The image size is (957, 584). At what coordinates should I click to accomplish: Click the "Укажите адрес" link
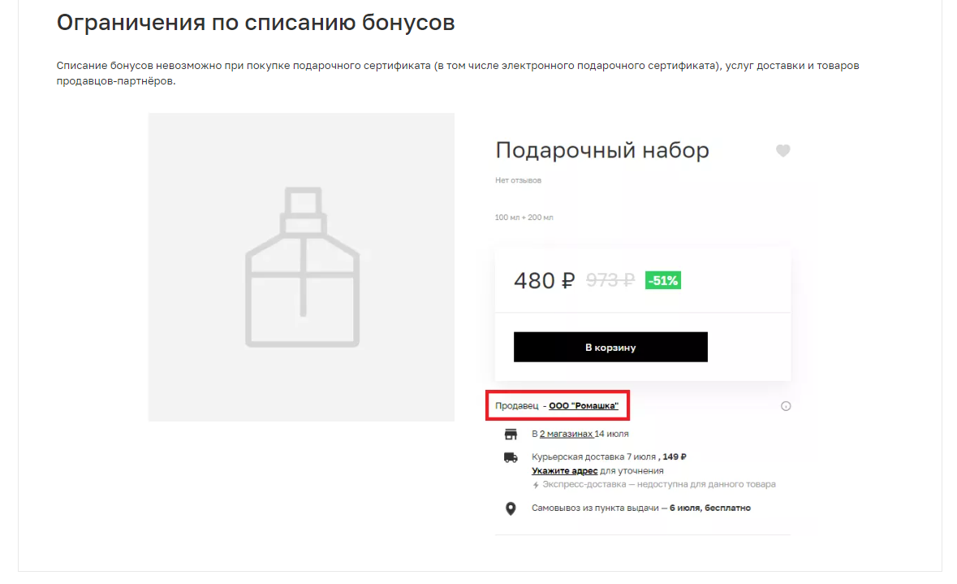tap(565, 471)
